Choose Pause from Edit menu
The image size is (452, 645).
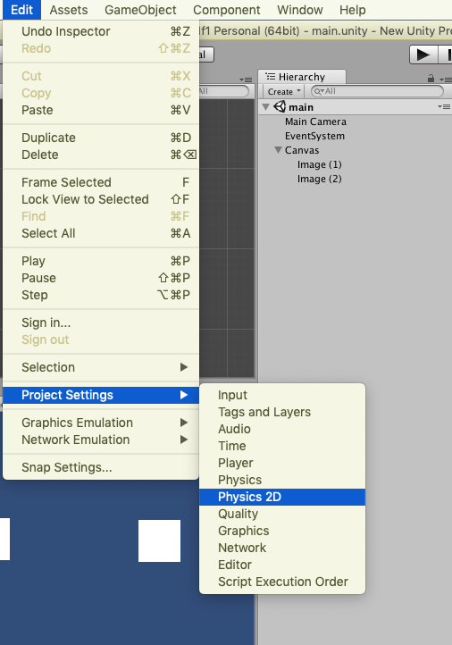(101, 278)
